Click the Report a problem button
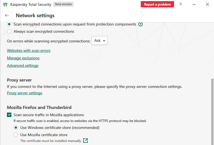Viewport: 214px width, 145px height. click(x=157, y=4)
